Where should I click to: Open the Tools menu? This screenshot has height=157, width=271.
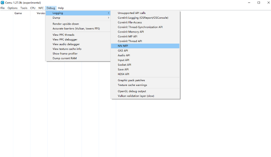tap(24, 8)
